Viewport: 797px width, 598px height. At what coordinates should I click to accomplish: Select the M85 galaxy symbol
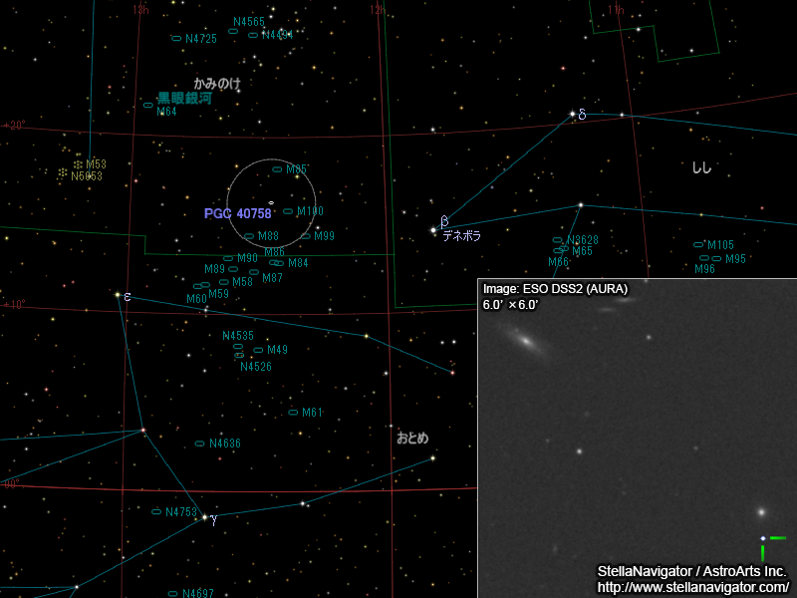(277, 169)
